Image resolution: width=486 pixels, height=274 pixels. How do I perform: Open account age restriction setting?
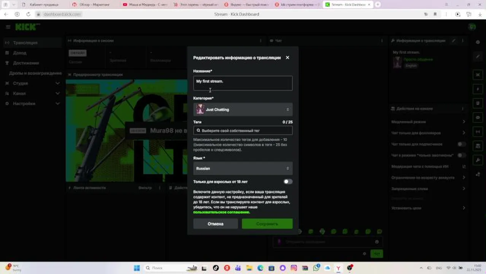tap(428, 177)
